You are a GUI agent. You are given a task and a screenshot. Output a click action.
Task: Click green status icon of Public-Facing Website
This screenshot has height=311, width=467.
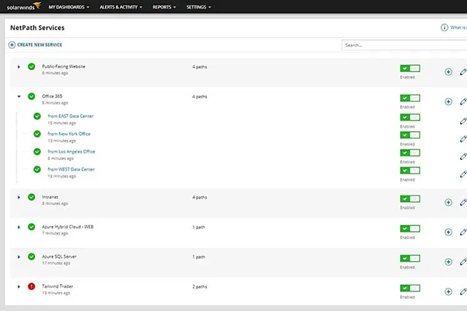(31, 67)
